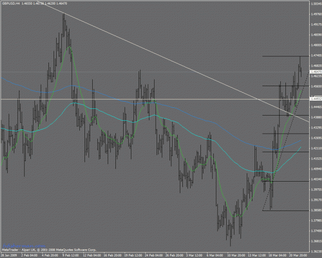Click the 1.46550 open value in header
The image size is (322, 258).
tap(27, 4)
